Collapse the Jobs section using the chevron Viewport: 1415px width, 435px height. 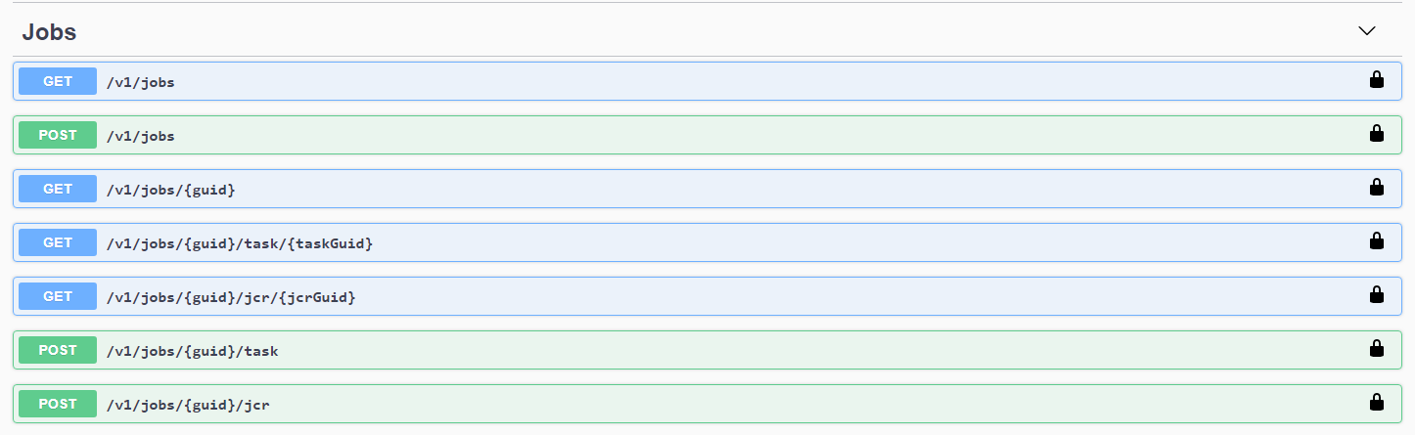click(1367, 31)
